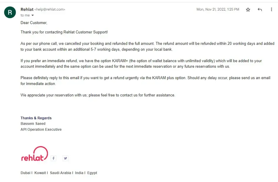Click the "Thanks & Regards" signature line
This screenshot has width=278, height=182.
(36, 118)
